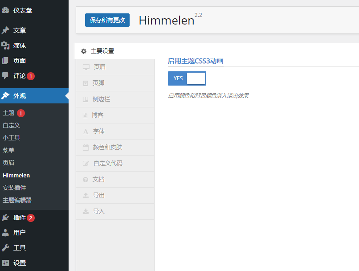Open the 用户 admin menu

[34, 233]
